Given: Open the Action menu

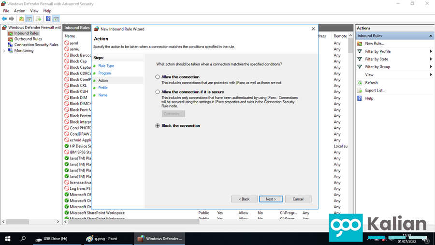Looking at the screenshot, I should [x=19, y=11].
